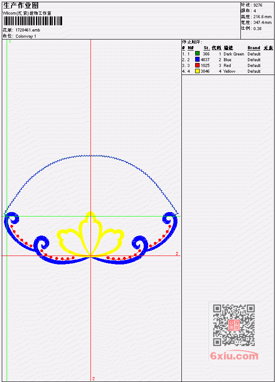Viewport: 275px width, 382px height.
Task: Select the Yellow description cell
Action: click(229, 71)
